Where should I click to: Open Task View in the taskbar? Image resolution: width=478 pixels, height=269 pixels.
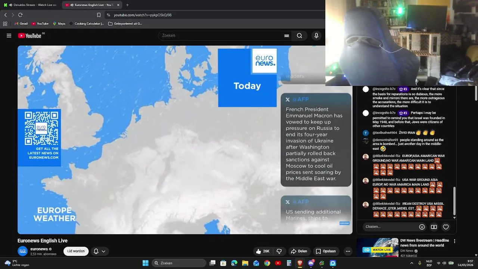212,263
